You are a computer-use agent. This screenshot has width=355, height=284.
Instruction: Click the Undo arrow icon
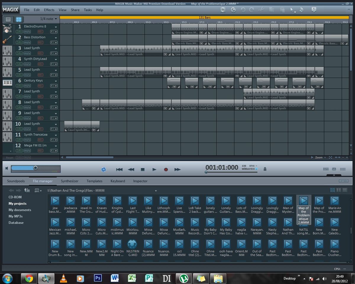(243, 10)
